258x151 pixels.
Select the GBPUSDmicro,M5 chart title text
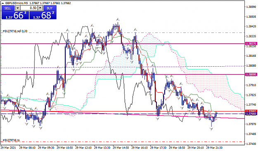coord(16,3)
